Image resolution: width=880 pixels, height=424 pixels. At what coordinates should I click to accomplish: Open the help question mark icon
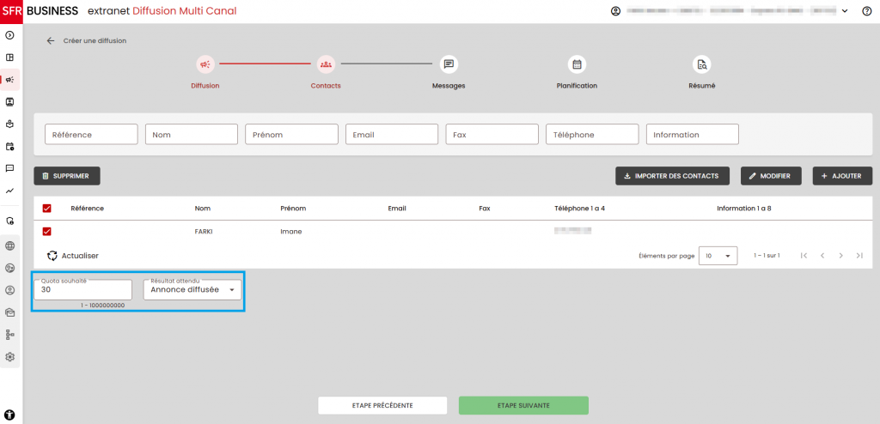(866, 11)
